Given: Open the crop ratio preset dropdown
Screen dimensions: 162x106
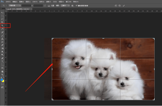Looking at the screenshot, I should click(15, 6).
